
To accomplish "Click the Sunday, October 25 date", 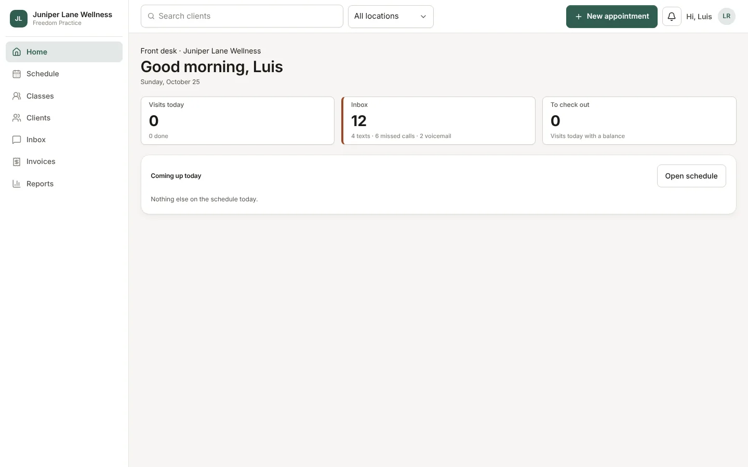I will (170, 82).
